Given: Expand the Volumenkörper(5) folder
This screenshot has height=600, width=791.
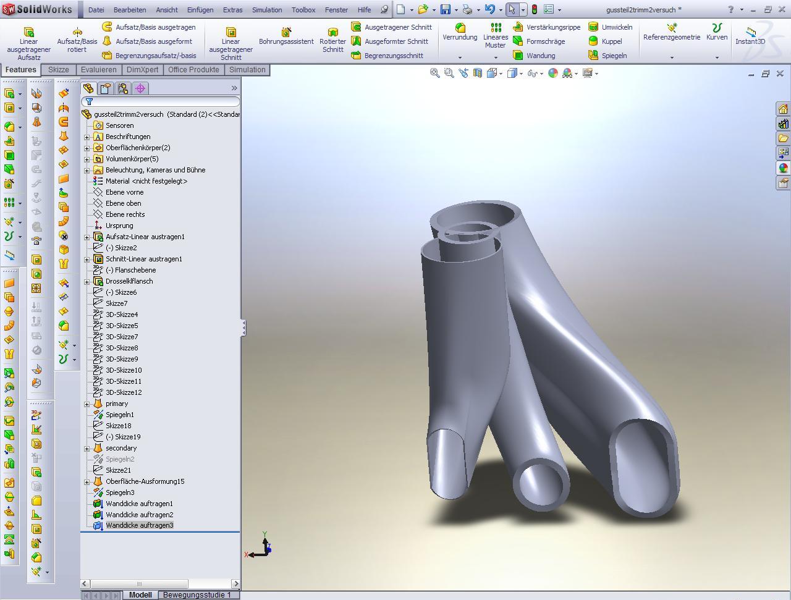Looking at the screenshot, I should tap(87, 159).
